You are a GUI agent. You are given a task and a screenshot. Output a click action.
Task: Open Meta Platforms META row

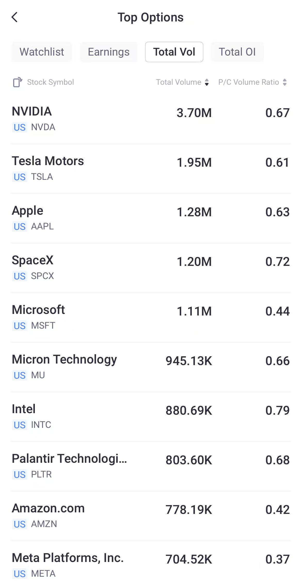(x=151, y=564)
